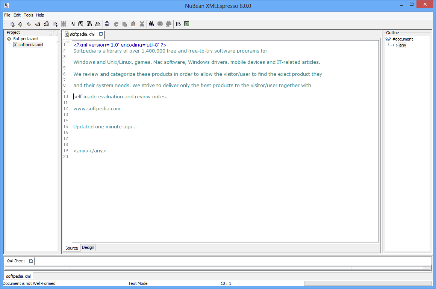Click the Save All stacked floppies icon

click(81, 24)
